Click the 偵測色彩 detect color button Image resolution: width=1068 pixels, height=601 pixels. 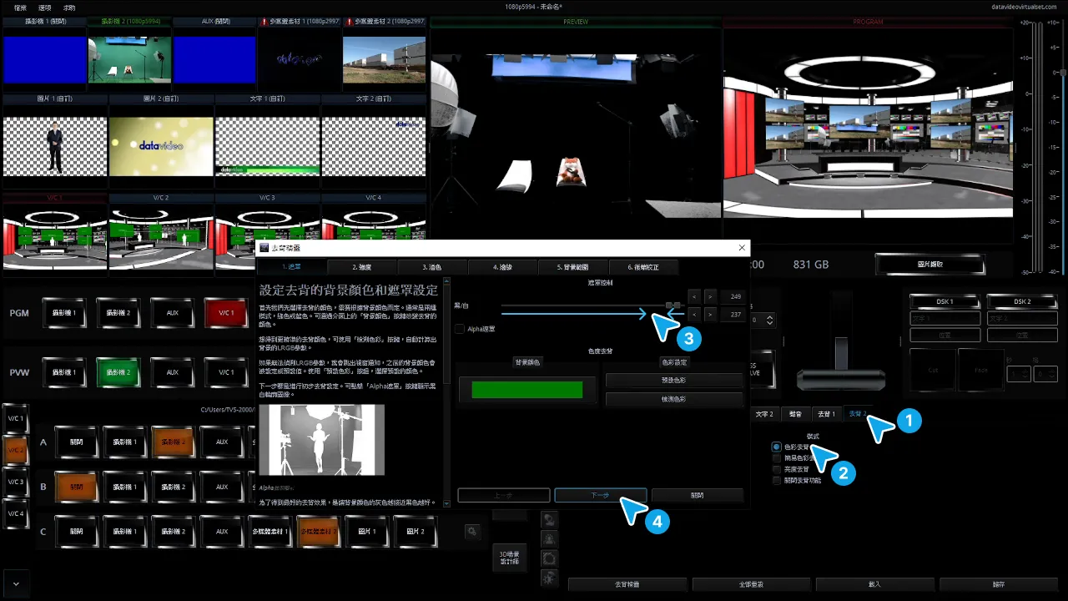674,399
